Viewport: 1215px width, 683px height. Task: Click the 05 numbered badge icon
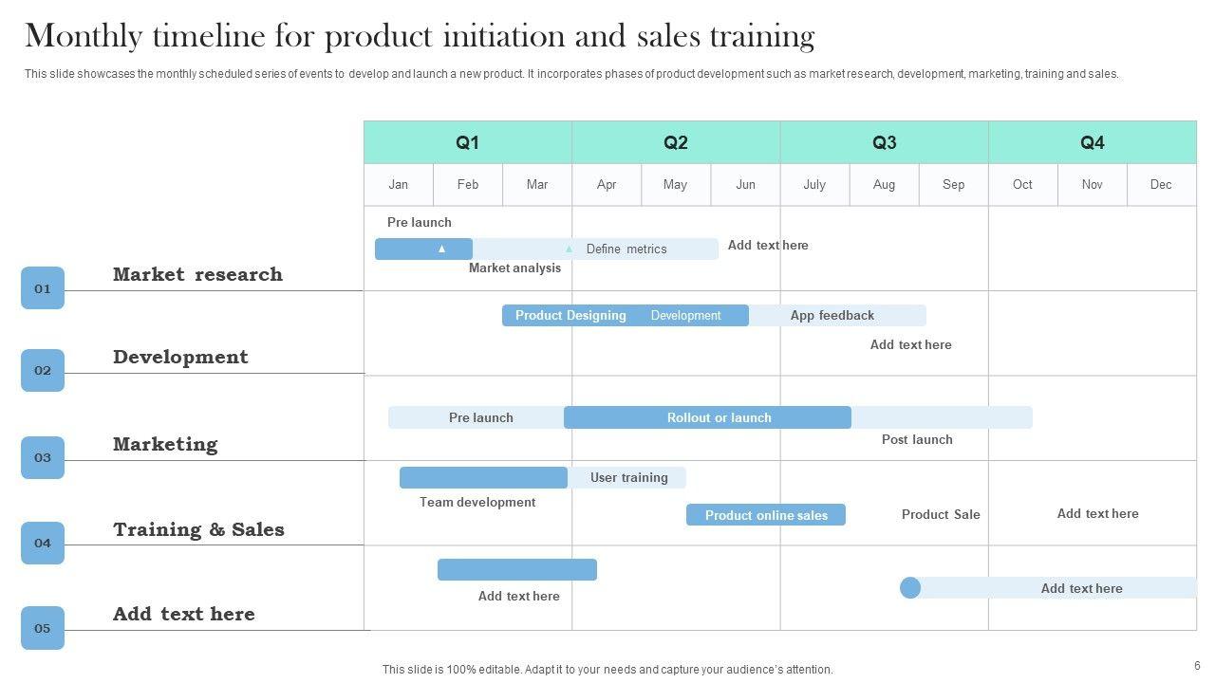pos(43,628)
